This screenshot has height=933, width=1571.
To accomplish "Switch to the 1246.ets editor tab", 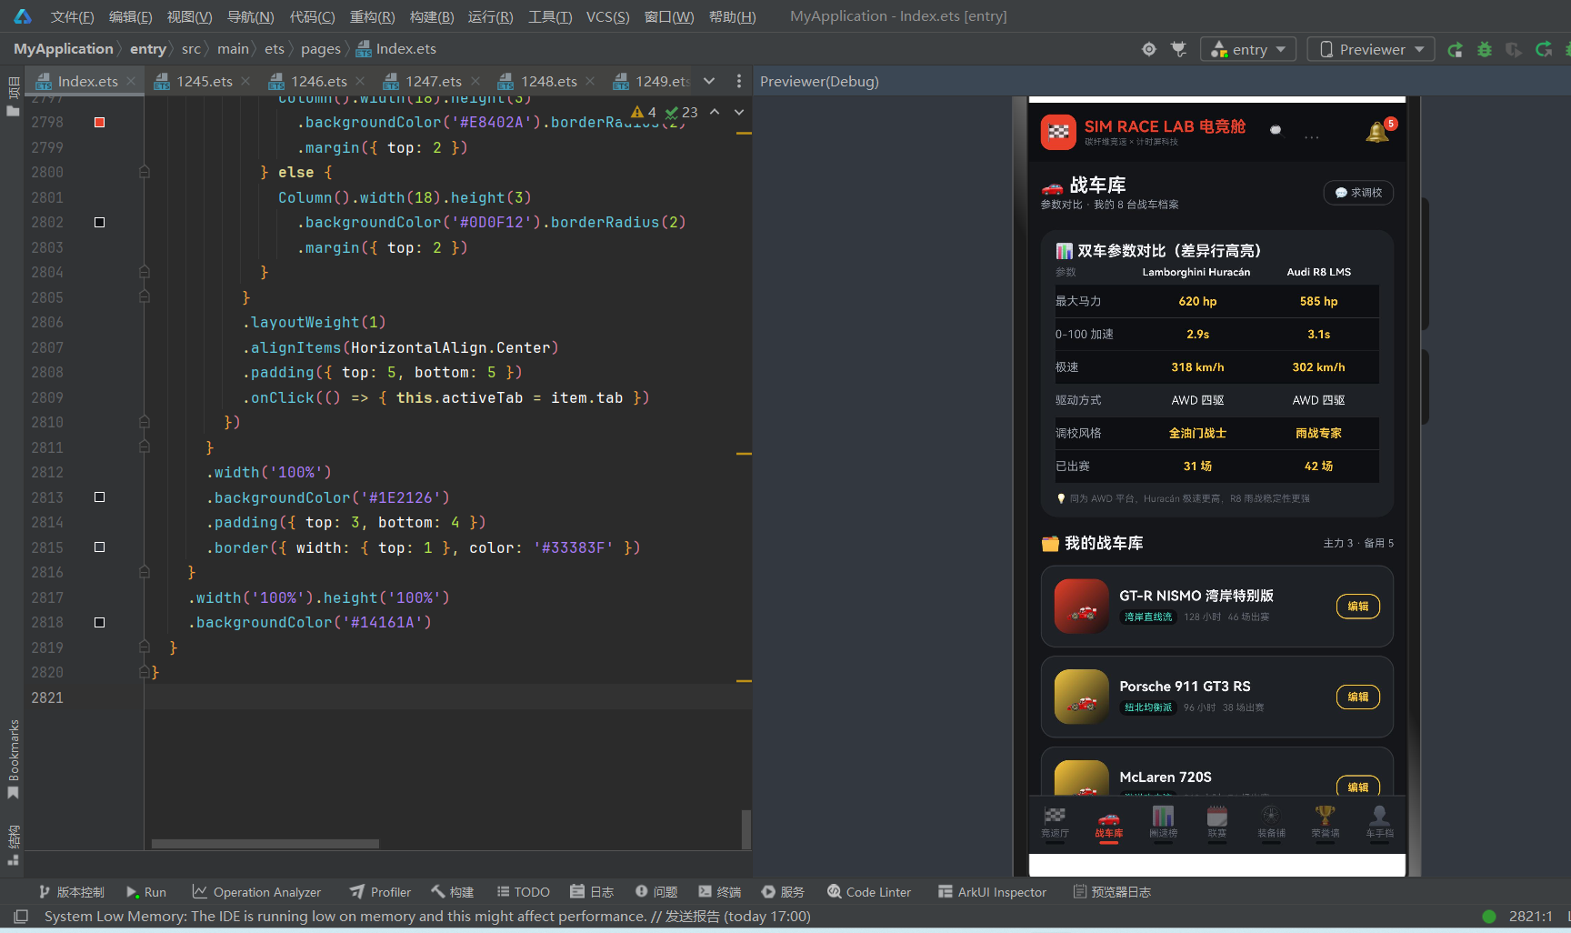I will point(318,81).
